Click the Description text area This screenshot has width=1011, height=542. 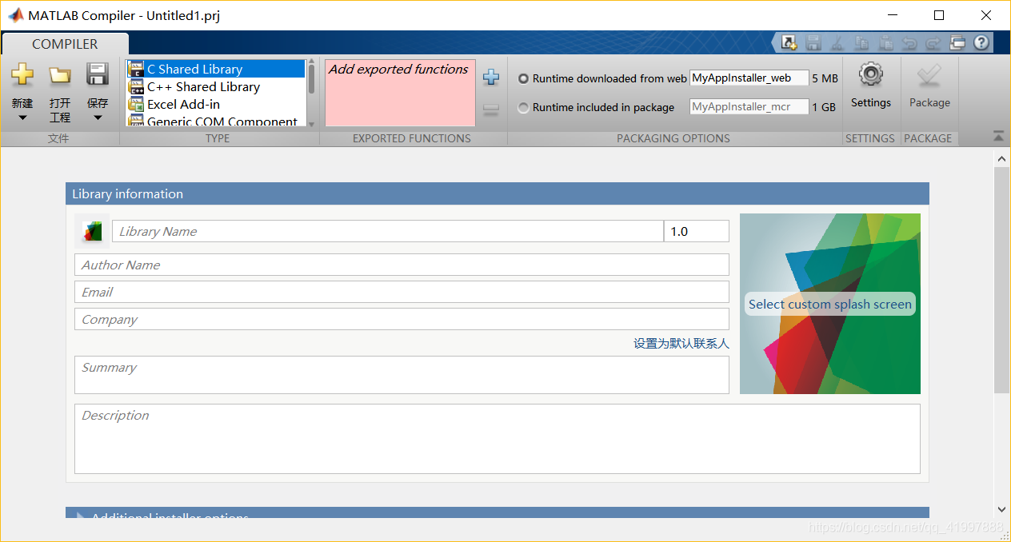pos(498,439)
